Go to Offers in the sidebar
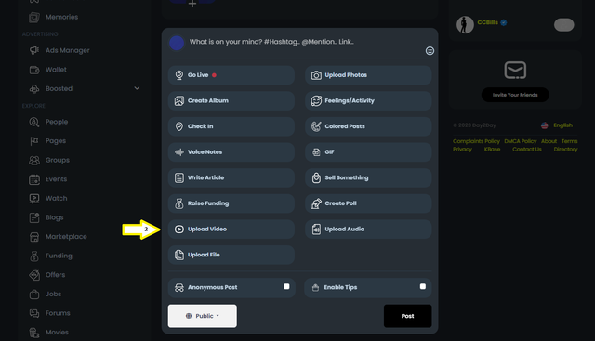Viewport: 595px width, 341px height. [55, 275]
